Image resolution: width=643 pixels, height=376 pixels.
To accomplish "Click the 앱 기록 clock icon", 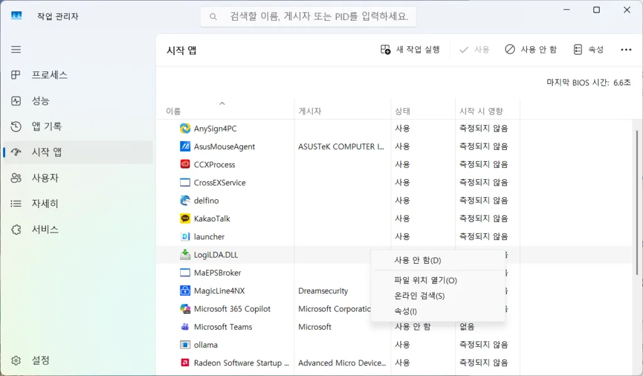I will coord(16,127).
